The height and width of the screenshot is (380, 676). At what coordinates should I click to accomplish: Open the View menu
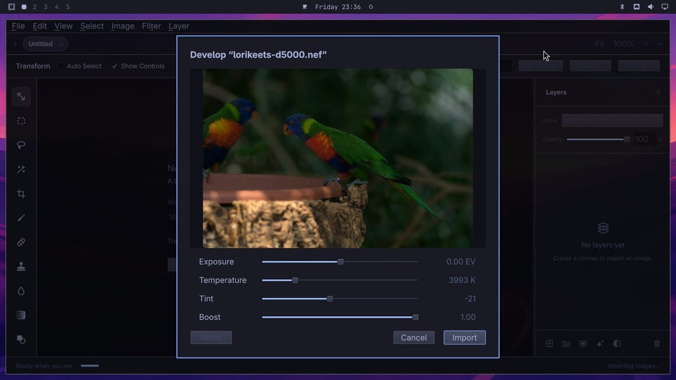(x=63, y=26)
